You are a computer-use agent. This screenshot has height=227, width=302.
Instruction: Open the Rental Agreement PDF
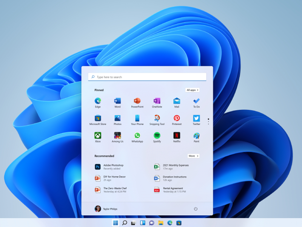click(170, 190)
